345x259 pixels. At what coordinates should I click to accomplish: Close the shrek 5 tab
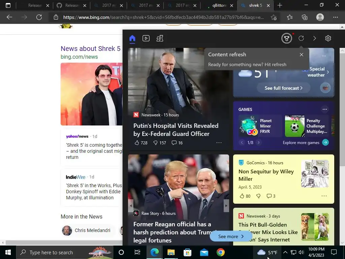pyautogui.click(x=268, y=6)
